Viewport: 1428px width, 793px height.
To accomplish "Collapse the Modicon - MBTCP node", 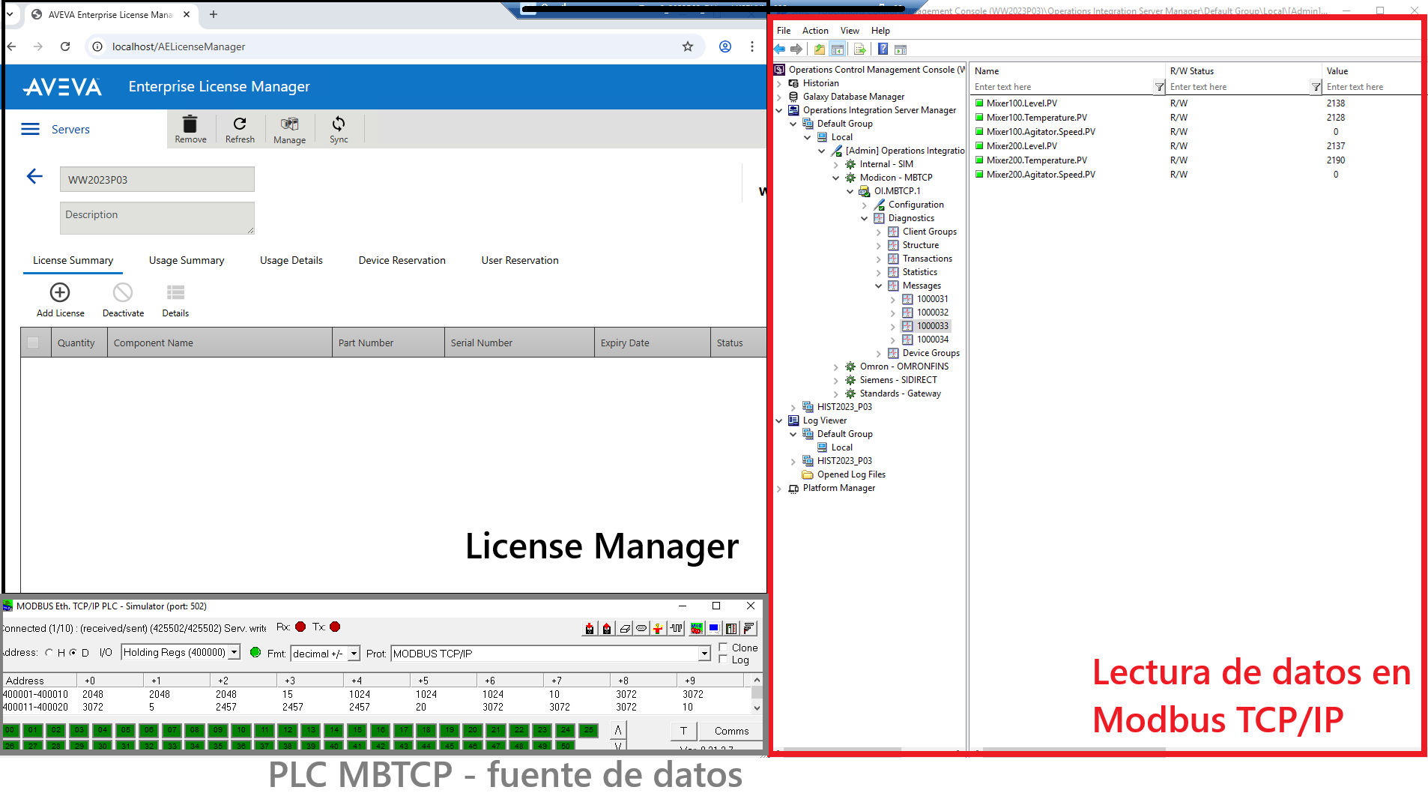I will [836, 178].
